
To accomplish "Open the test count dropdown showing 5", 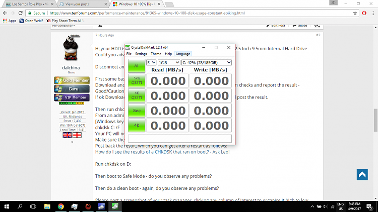I will point(151,62).
